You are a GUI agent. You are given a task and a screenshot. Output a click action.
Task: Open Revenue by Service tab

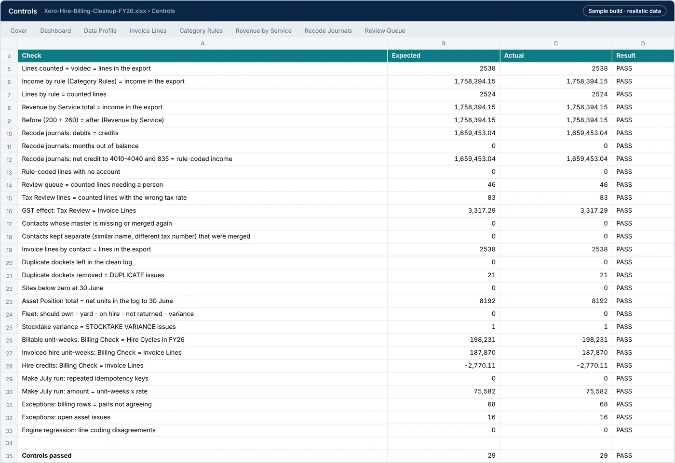[264, 31]
